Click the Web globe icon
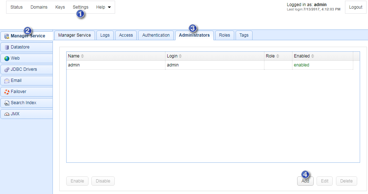 7,58
